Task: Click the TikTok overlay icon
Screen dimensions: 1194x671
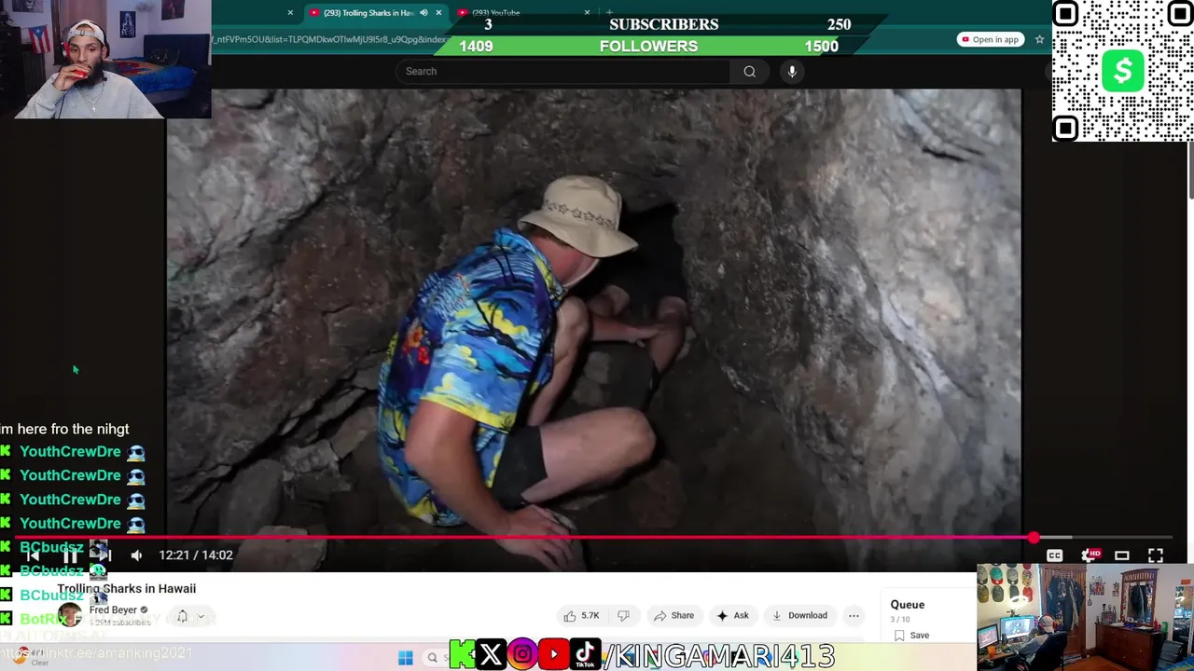Action: click(x=585, y=654)
